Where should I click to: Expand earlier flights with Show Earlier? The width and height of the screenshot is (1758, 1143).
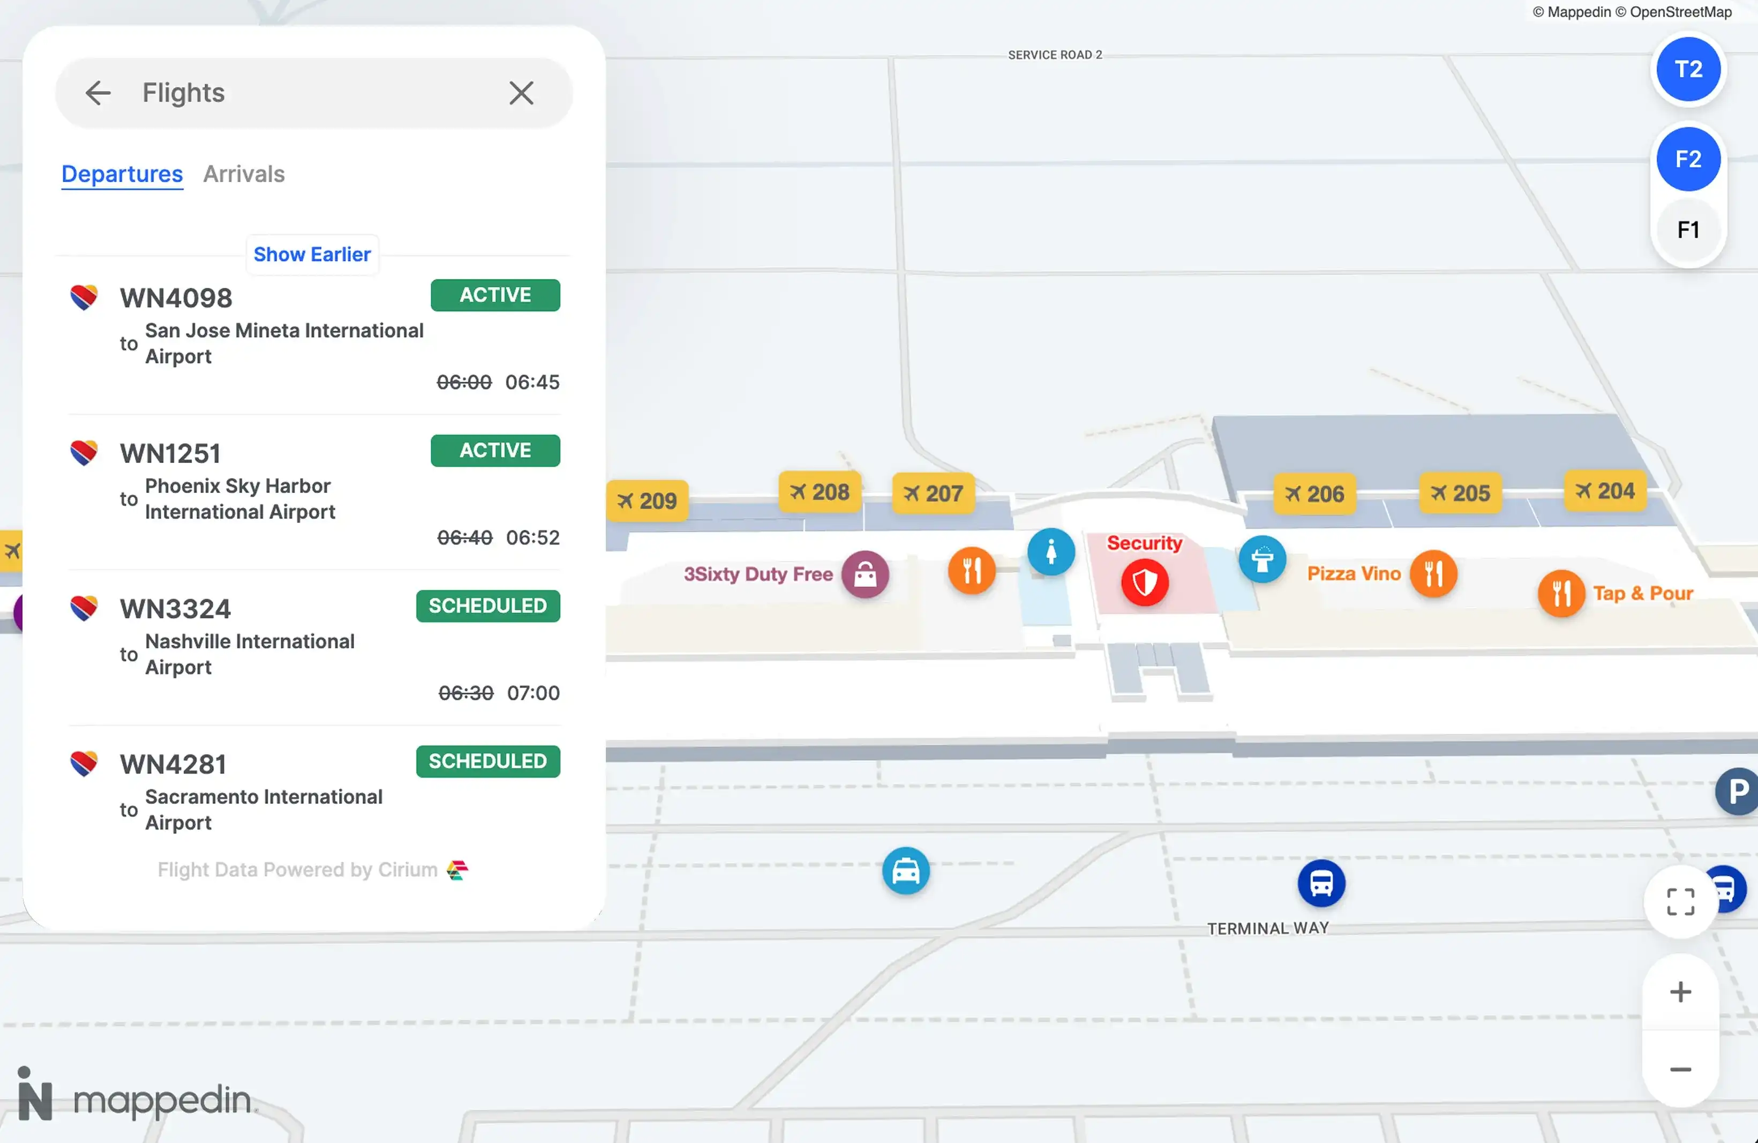click(x=312, y=254)
